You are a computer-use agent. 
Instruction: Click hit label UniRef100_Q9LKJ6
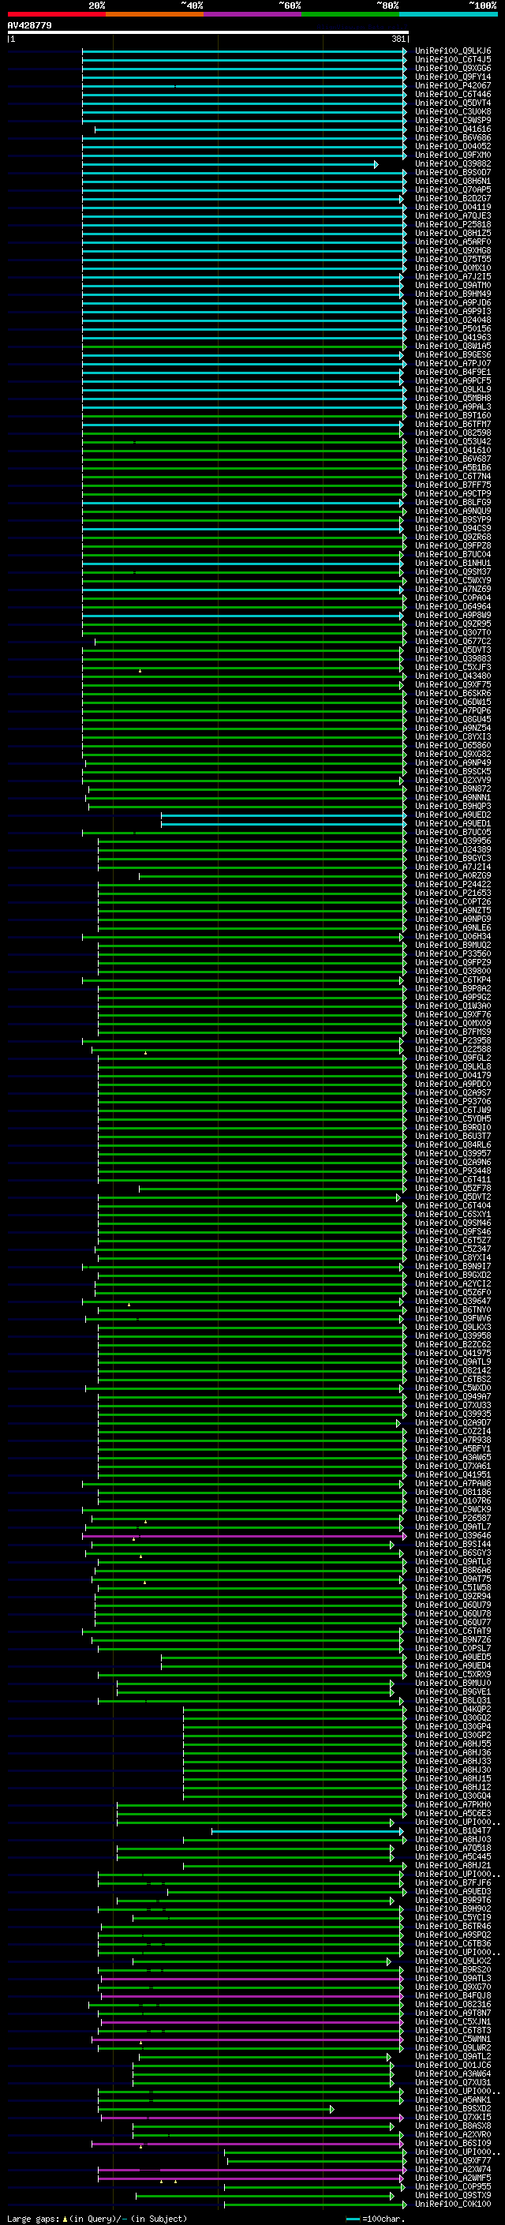453,51
